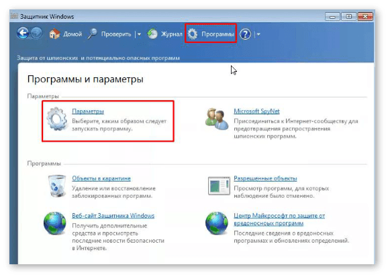388x277 pixels.
Task: Open the blue help question mark
Action: (x=245, y=34)
